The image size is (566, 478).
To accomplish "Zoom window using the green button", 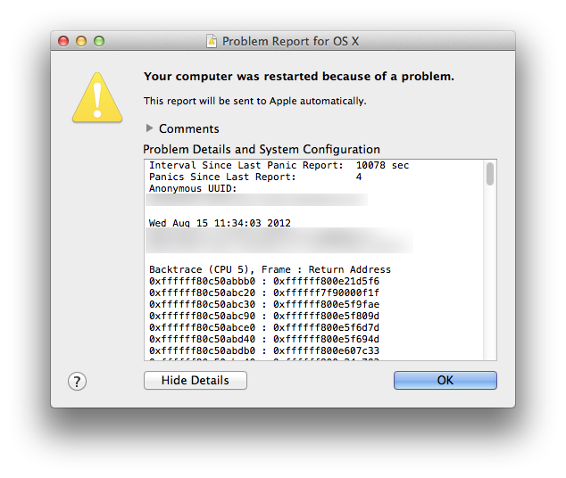I will tap(99, 41).
